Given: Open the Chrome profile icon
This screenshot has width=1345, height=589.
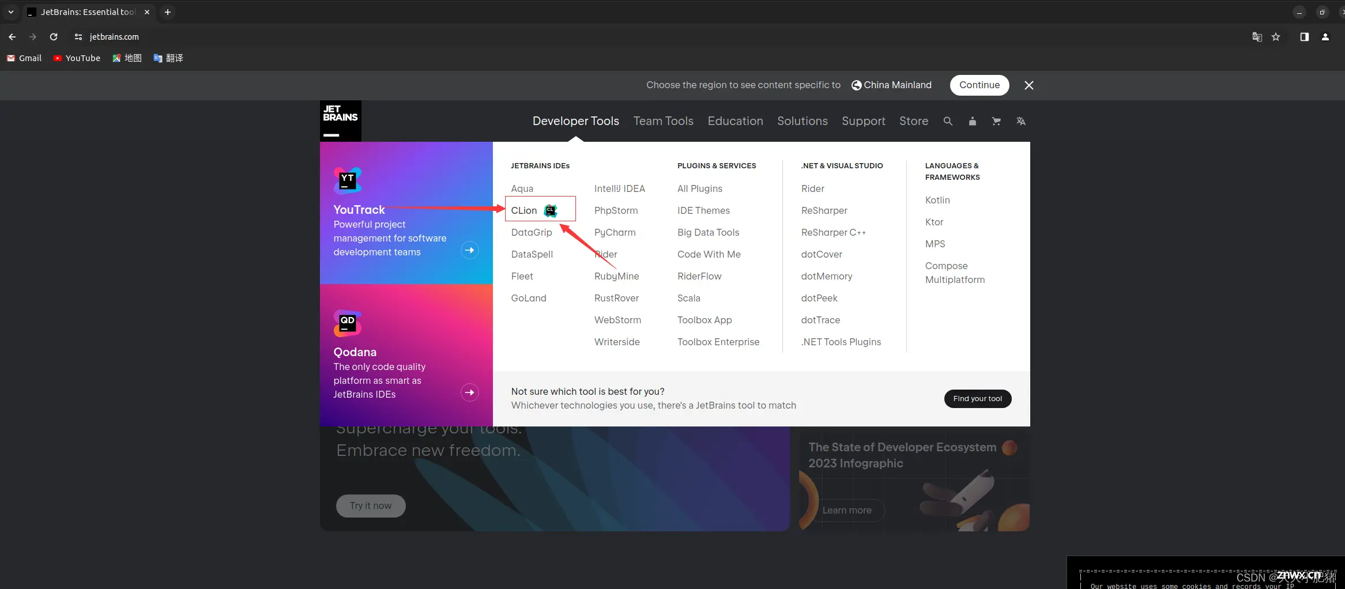Looking at the screenshot, I should 1325,37.
